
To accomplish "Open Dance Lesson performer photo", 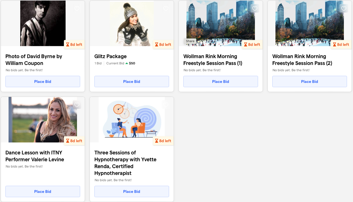I will 43,120.
